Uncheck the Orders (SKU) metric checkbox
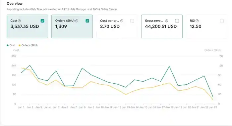The image size is (232, 126). [87, 21]
